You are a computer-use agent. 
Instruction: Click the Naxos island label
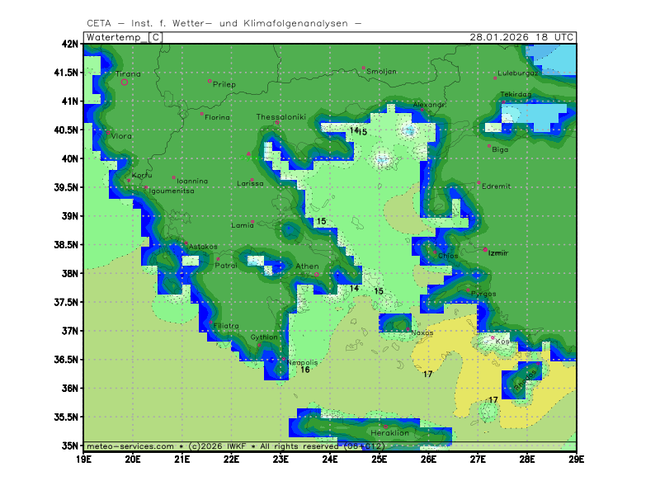click(x=422, y=332)
